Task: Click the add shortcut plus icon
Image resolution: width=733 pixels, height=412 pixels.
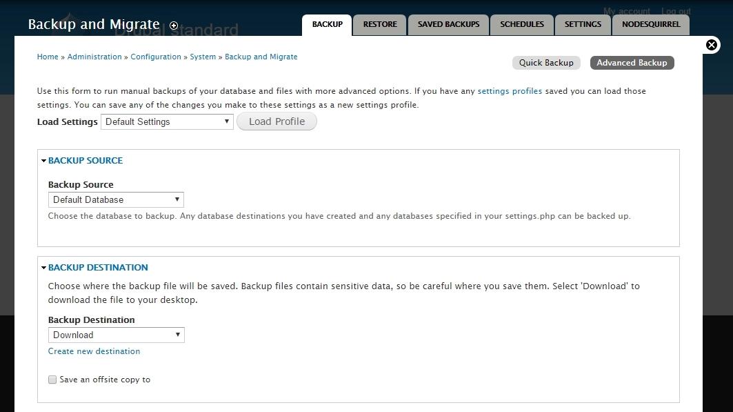Action: point(174,26)
